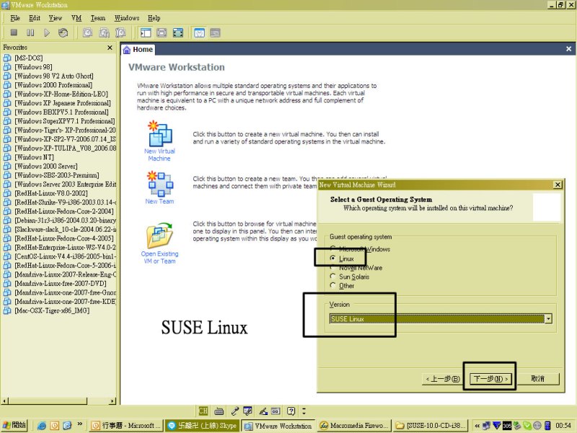Click the Take Snapshot toolbar icon
Screen dimensions: 577x433
[87, 32]
